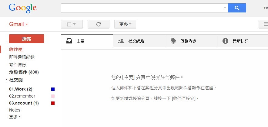Viewport: 268px width, 127px height.
Task: Click inside the mail search field
Action: coord(142,8)
